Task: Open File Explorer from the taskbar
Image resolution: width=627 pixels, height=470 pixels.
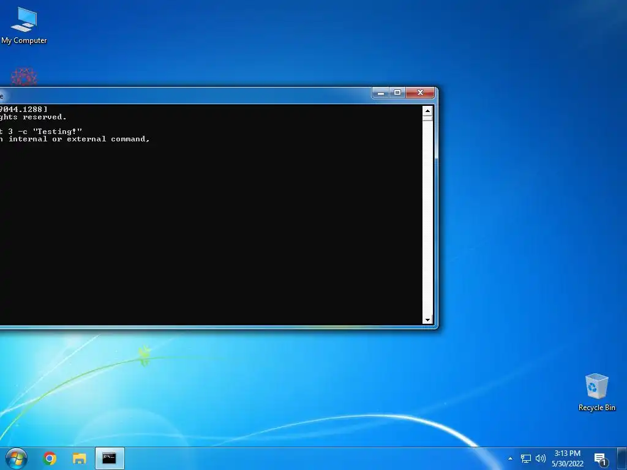Action: [x=79, y=458]
